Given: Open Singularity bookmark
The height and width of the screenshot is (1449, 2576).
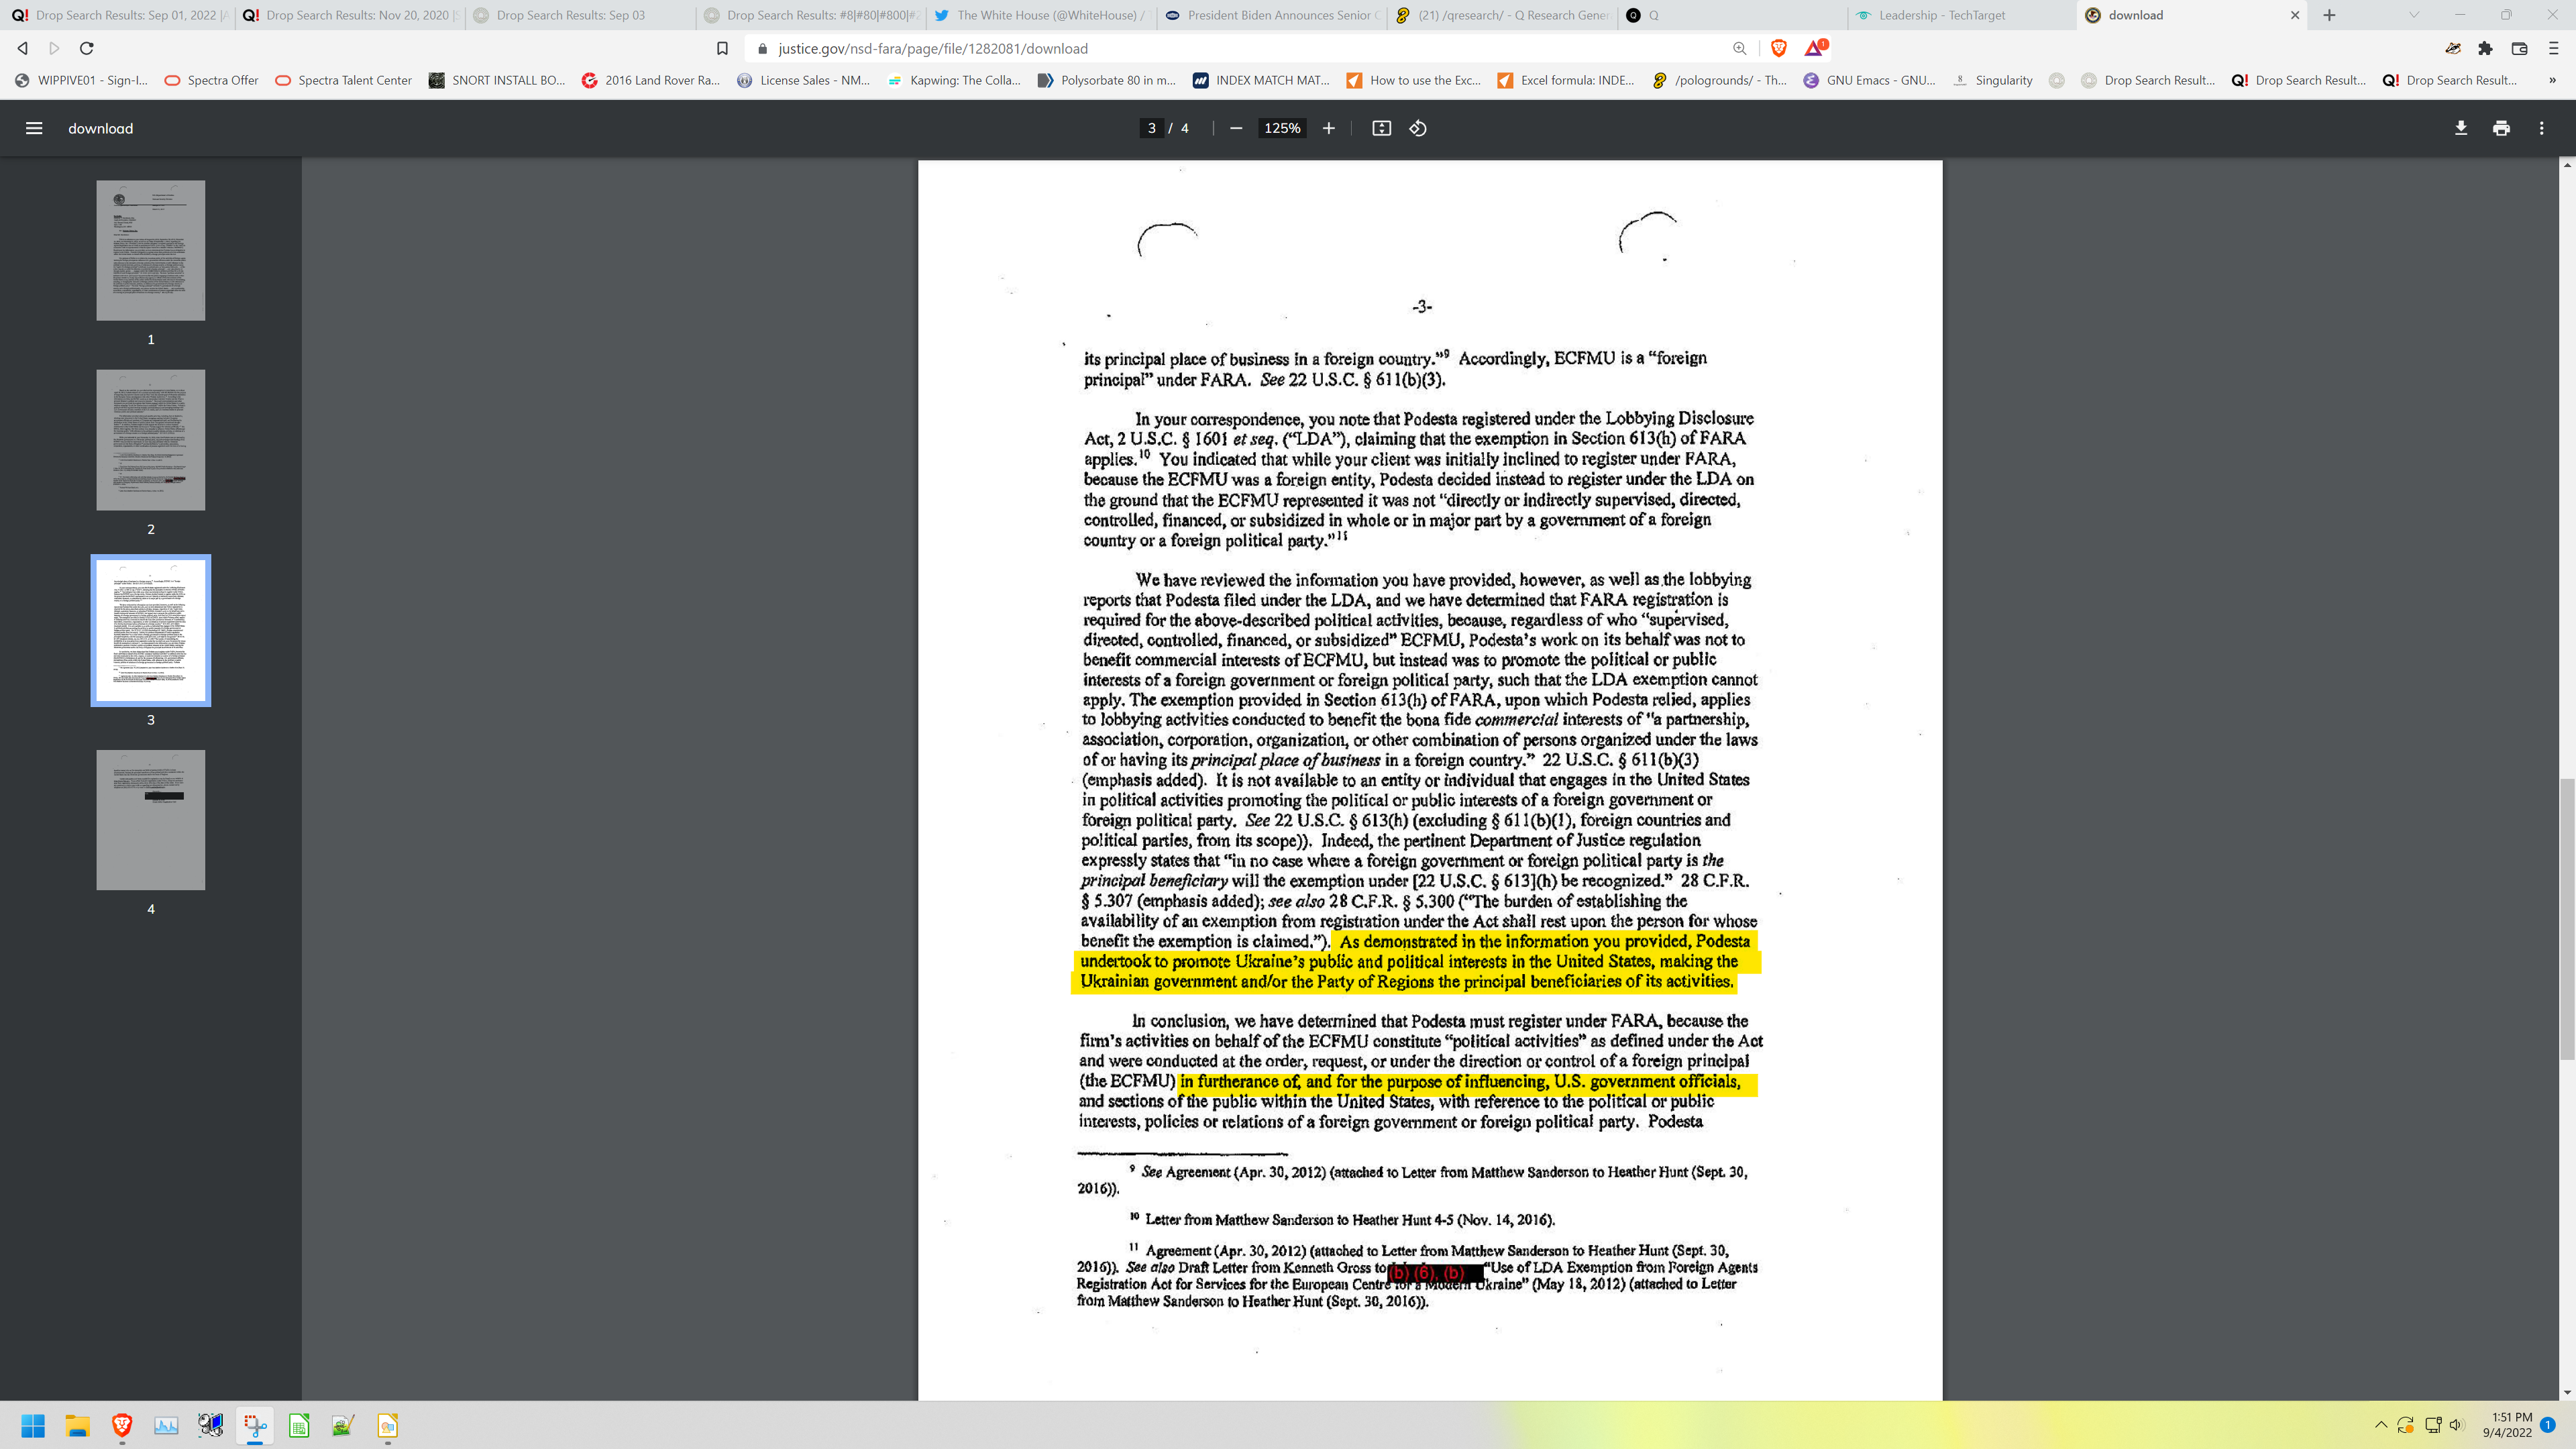Looking at the screenshot, I should [1992, 80].
